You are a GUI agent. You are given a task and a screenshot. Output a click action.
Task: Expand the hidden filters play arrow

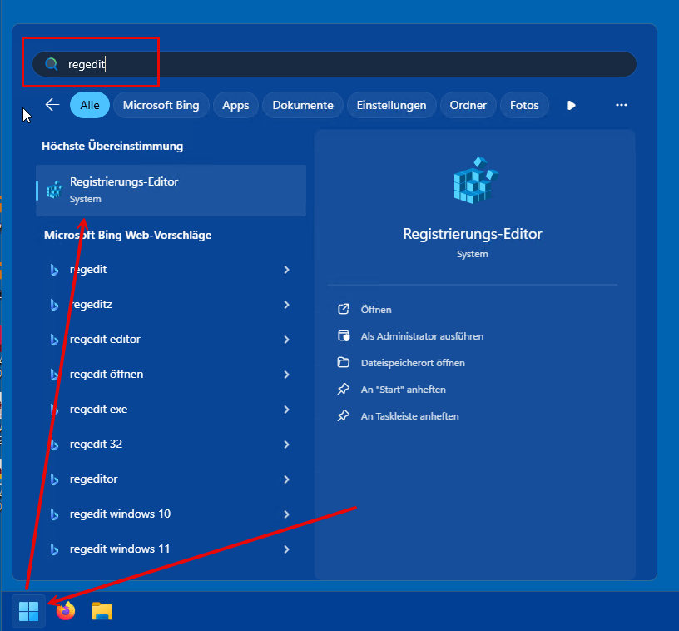[571, 105]
